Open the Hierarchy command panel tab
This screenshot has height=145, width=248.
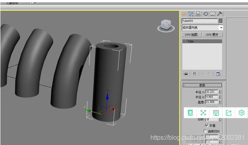click(x=198, y=14)
